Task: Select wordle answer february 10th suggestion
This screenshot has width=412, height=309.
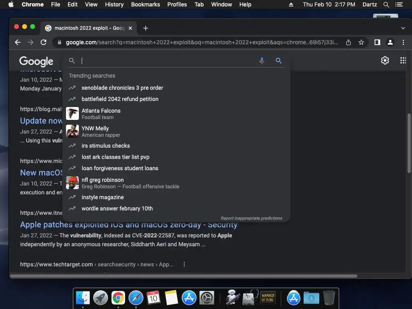Action: click(176, 208)
